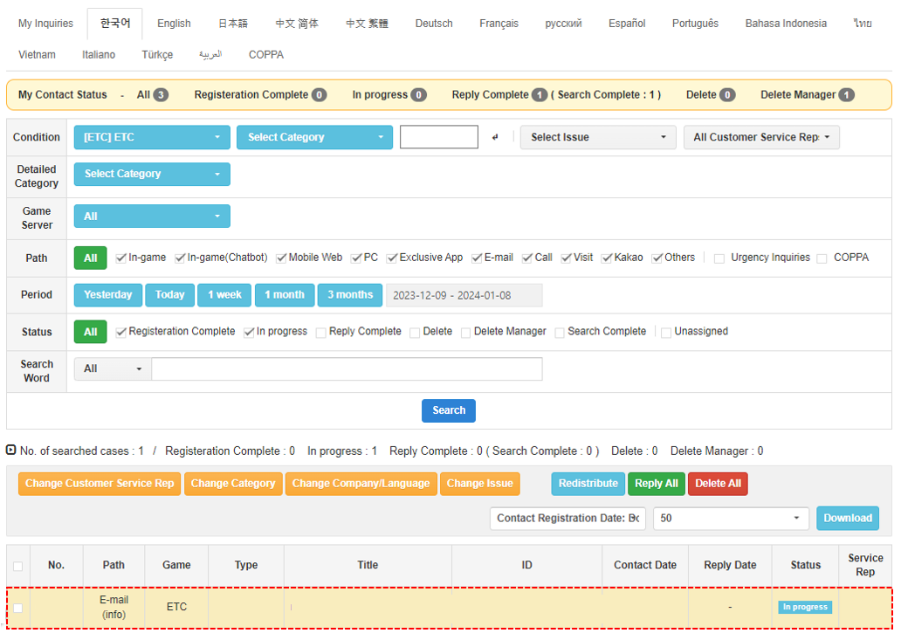
Task: Click the green Reply All button
Action: pyautogui.click(x=657, y=484)
